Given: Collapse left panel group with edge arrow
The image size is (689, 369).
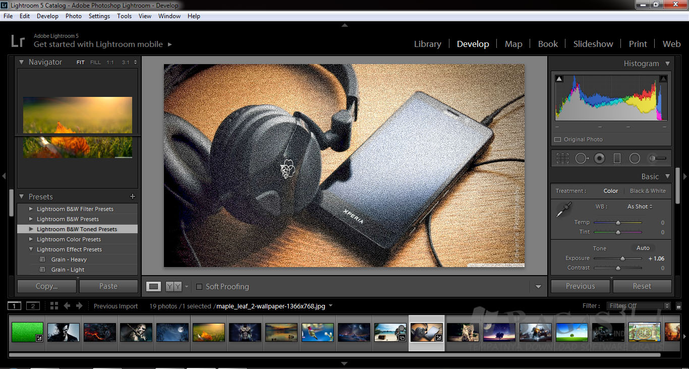Looking at the screenshot, I should coord(4,176).
